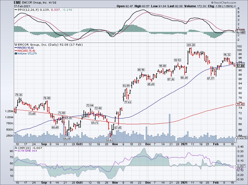This screenshot has height=185, width=248.
Task: Click the 87.77 low price label
Action: 210,78
